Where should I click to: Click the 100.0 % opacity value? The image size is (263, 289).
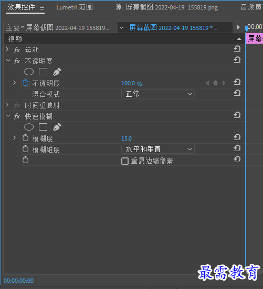132,83
